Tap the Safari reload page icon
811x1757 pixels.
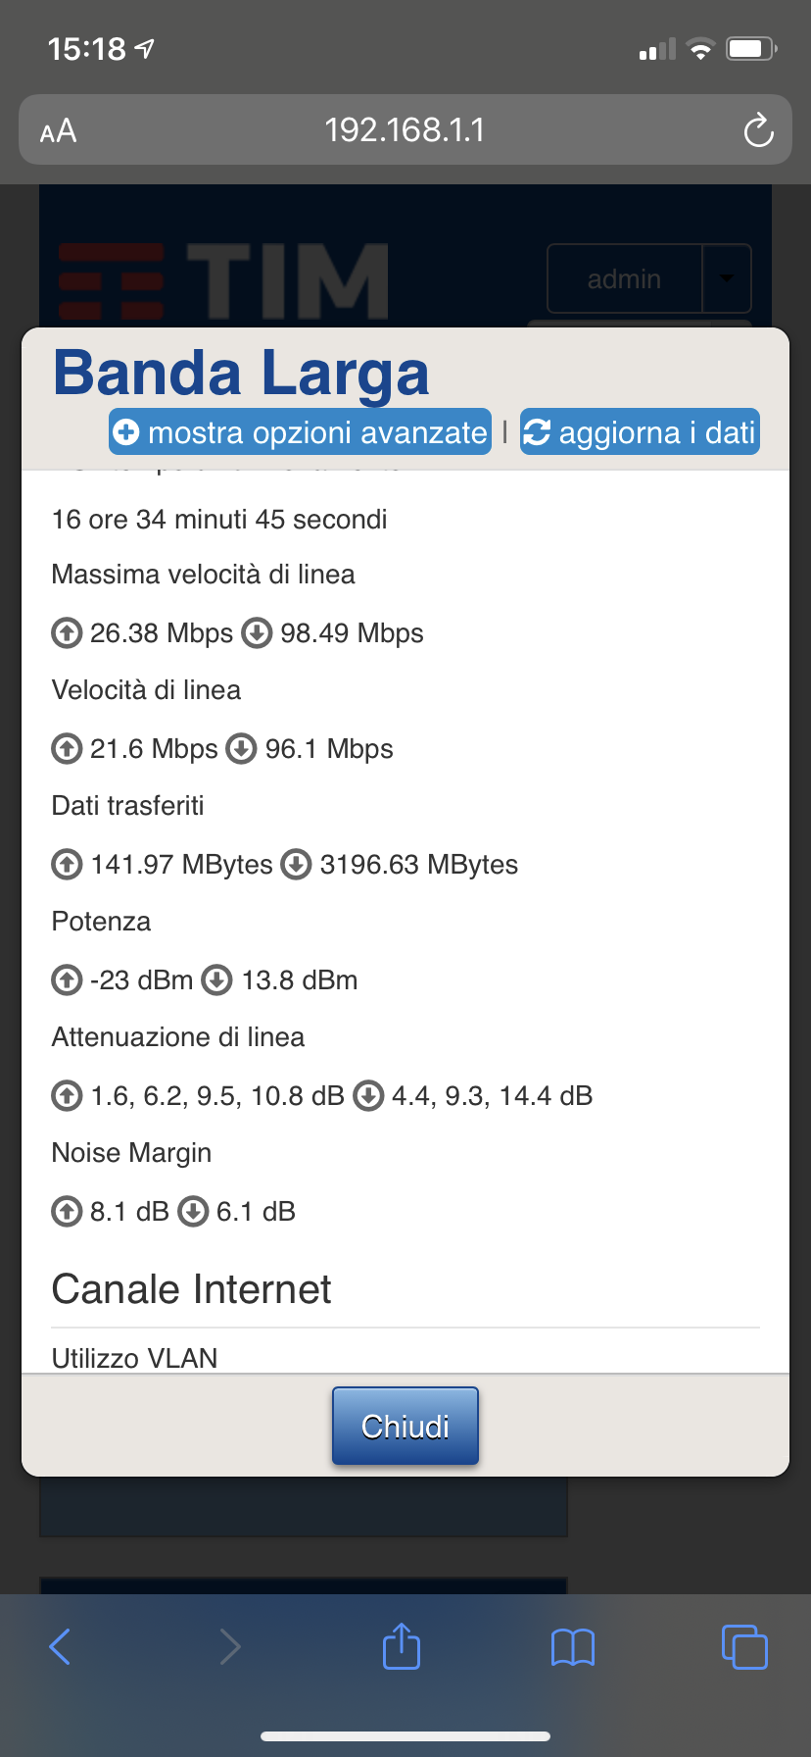tap(758, 129)
